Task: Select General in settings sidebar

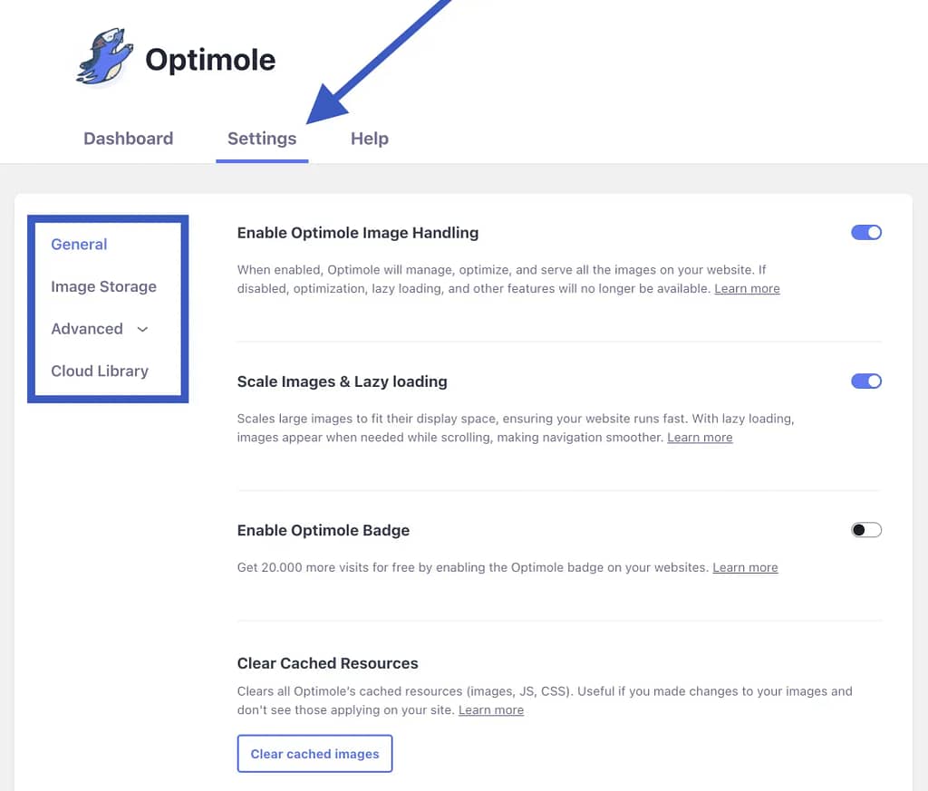Action: click(x=79, y=244)
